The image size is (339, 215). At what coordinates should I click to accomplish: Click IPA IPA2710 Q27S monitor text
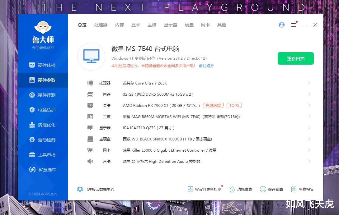(x=148, y=128)
